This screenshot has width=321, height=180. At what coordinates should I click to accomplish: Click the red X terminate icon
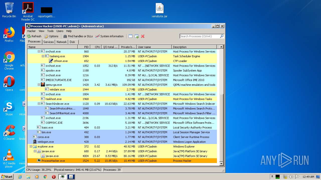pos(143,36)
